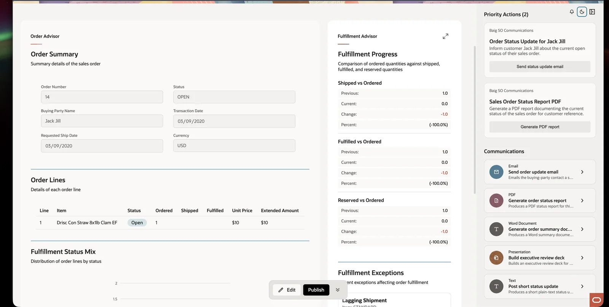Collapse the Edit/Publish toolbar chevrons

[x=338, y=290]
